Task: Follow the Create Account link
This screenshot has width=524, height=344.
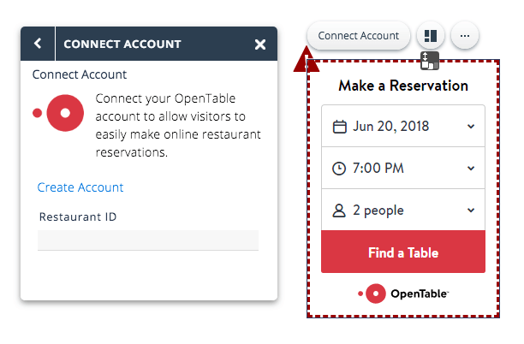Action: click(x=80, y=187)
